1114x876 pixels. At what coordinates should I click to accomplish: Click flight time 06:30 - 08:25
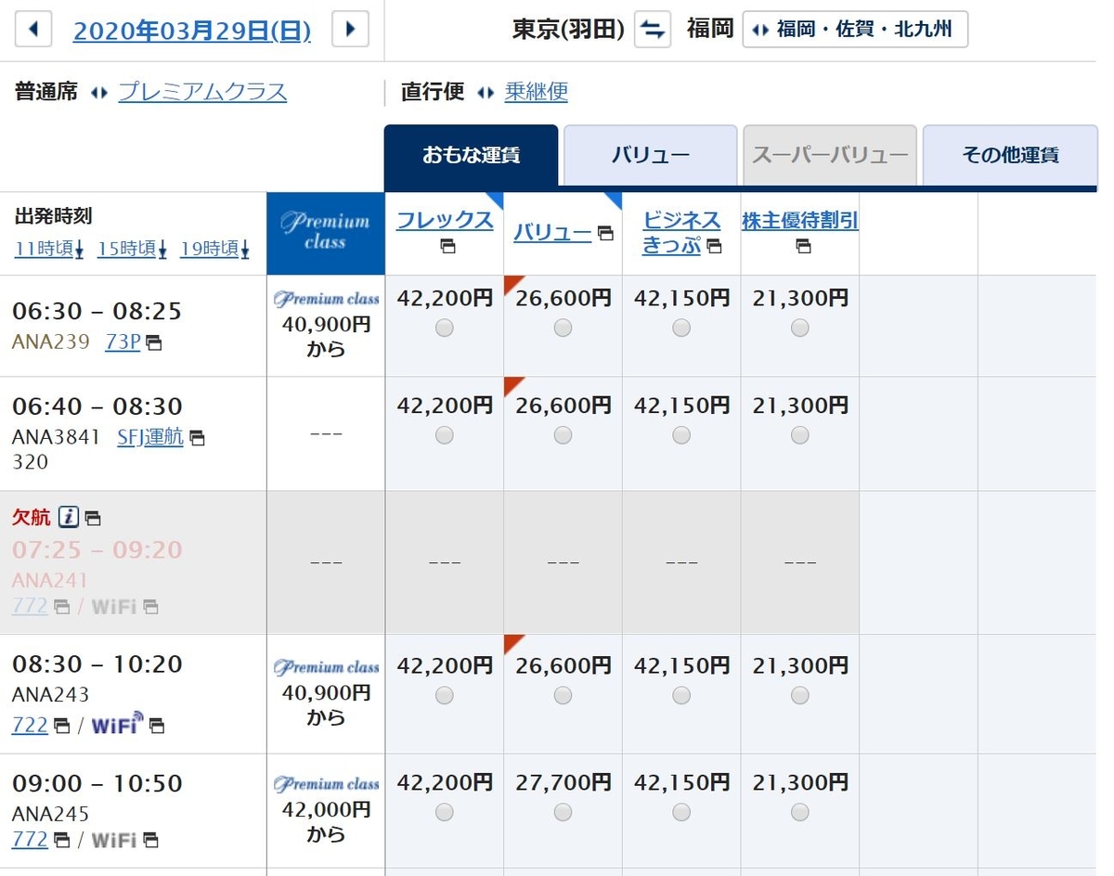coord(97,311)
